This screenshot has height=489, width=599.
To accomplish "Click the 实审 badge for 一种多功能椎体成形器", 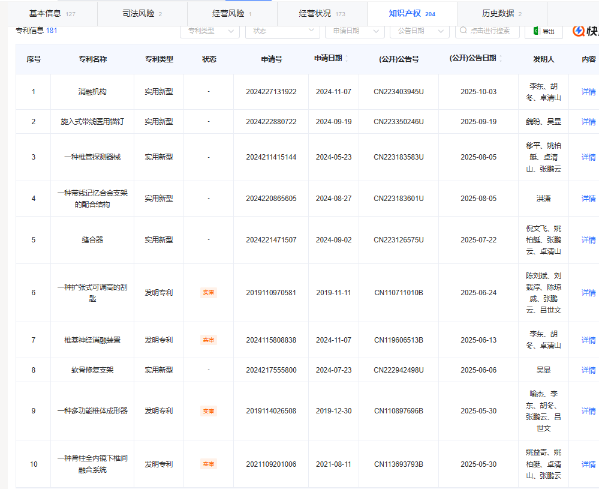I will (x=208, y=411).
